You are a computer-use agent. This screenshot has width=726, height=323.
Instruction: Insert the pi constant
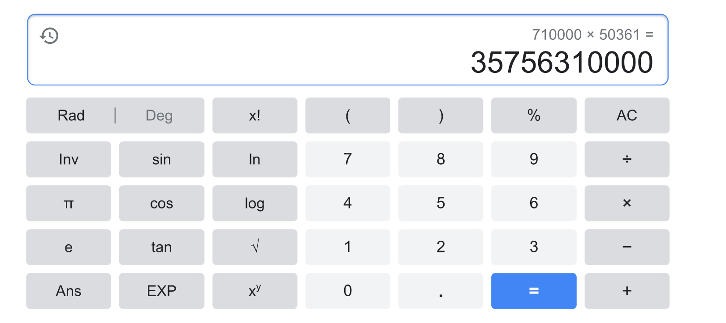[x=69, y=204]
